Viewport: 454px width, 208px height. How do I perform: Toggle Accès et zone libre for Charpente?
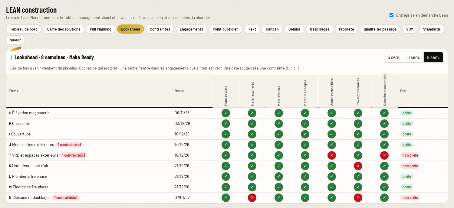coord(332,124)
